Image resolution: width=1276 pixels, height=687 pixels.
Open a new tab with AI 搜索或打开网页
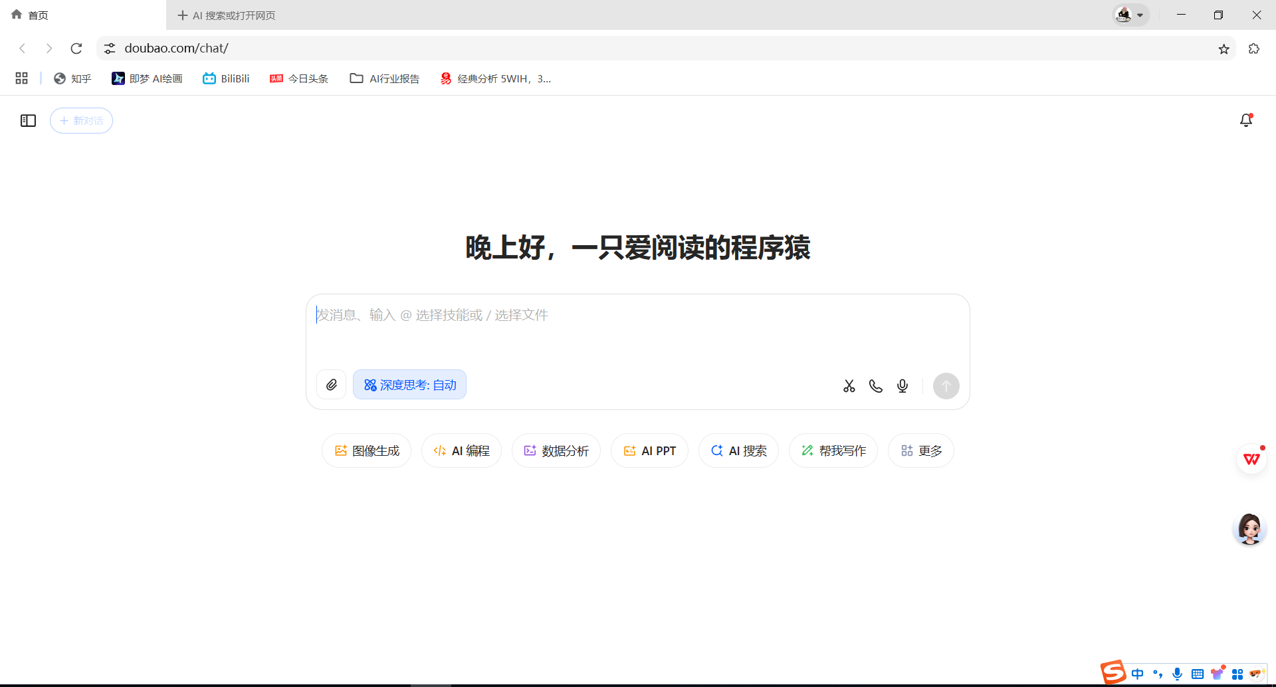tap(227, 15)
